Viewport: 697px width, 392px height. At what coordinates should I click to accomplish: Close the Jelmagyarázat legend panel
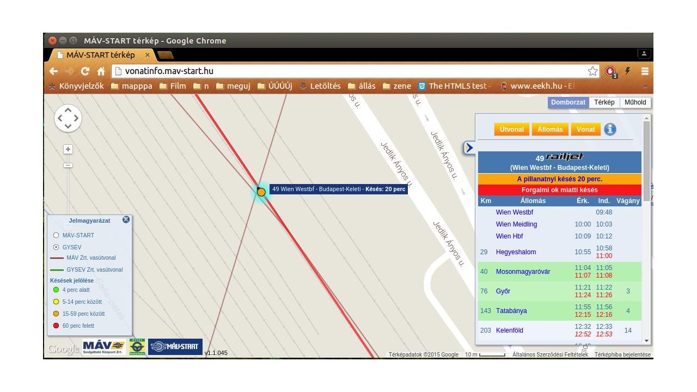(126, 219)
